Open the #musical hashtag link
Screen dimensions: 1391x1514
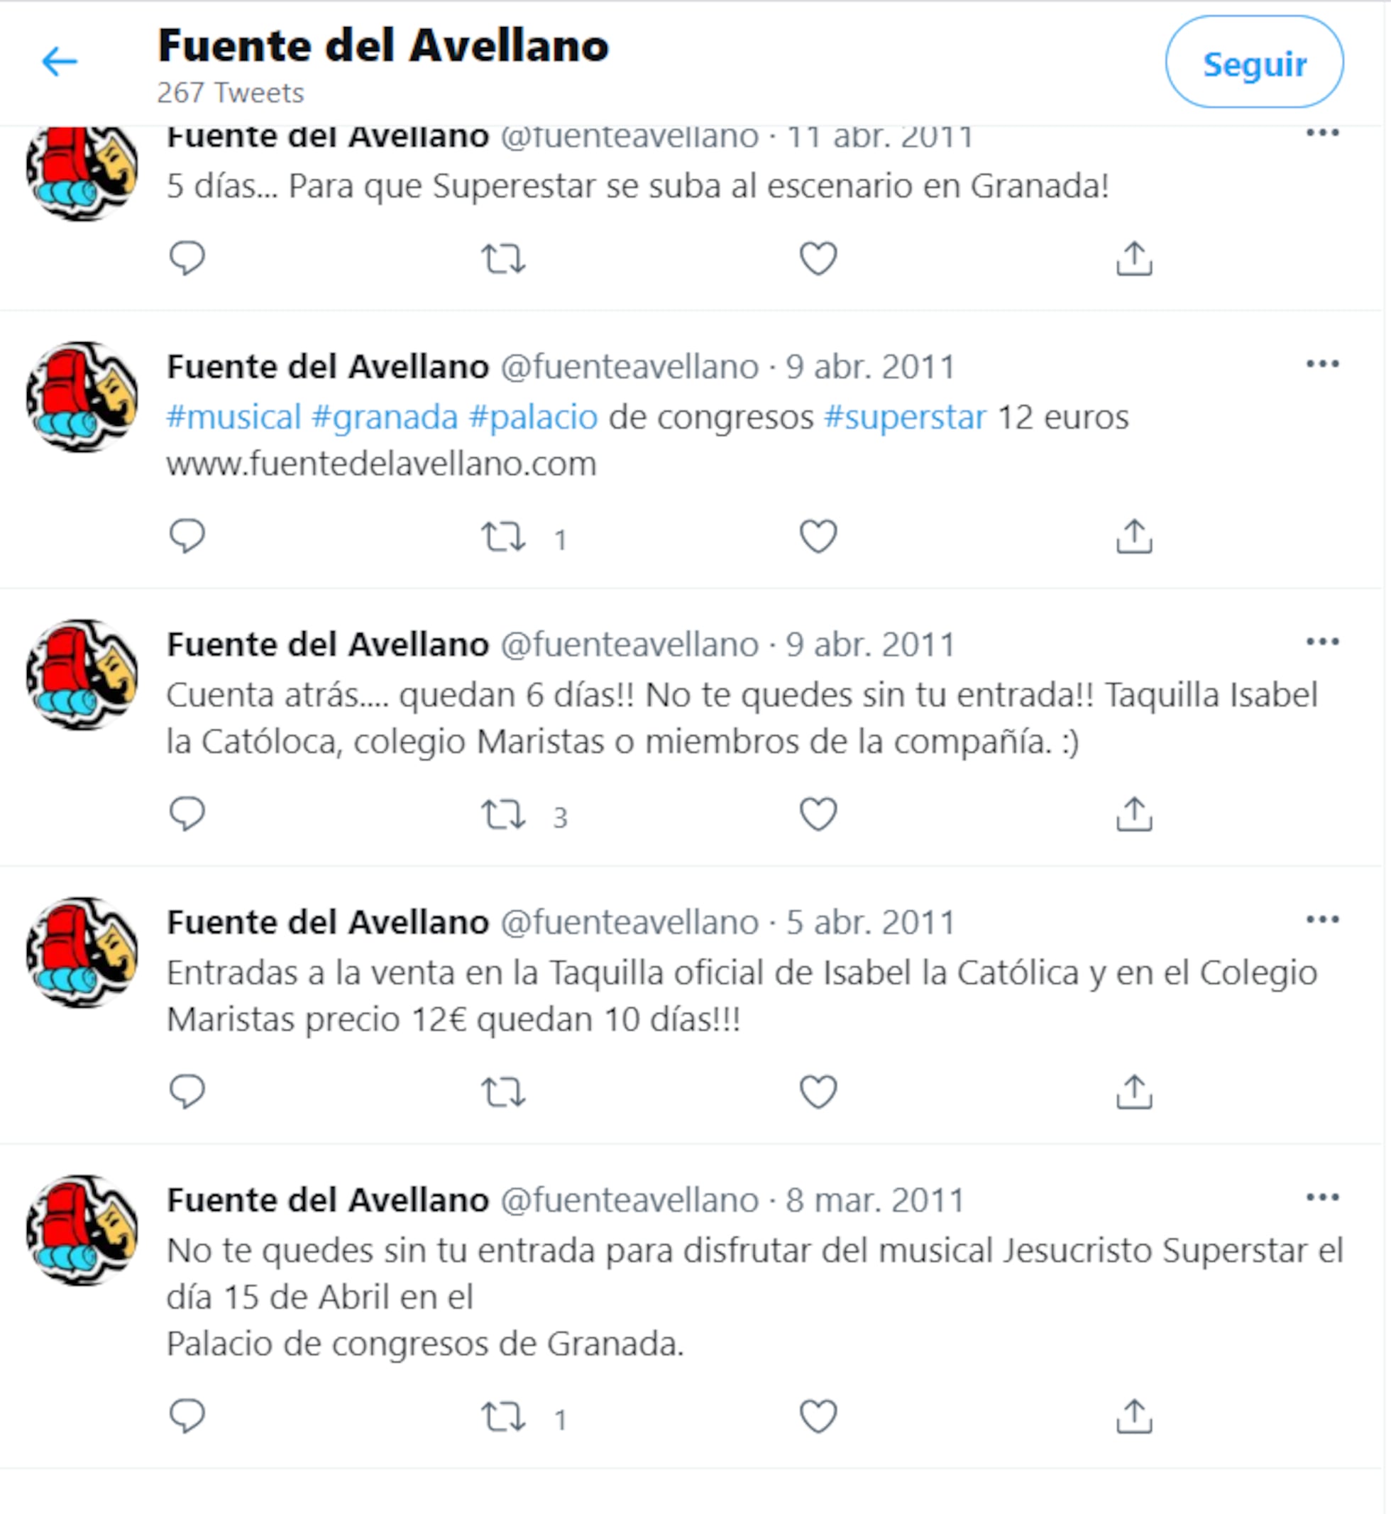233,417
